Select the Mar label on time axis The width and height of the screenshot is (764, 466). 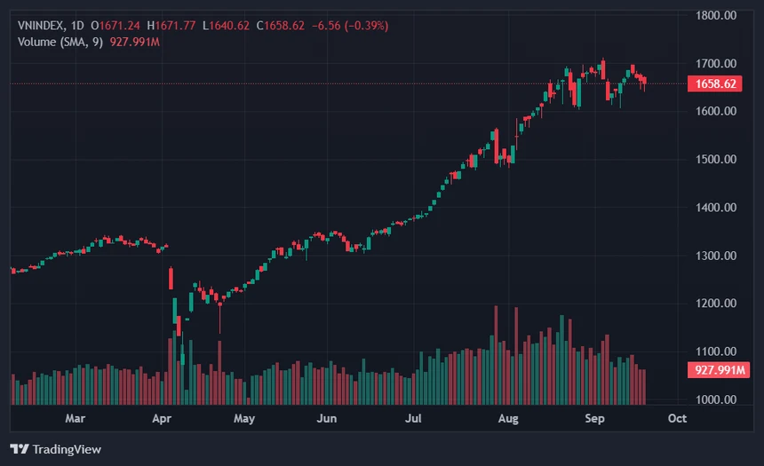coord(75,418)
